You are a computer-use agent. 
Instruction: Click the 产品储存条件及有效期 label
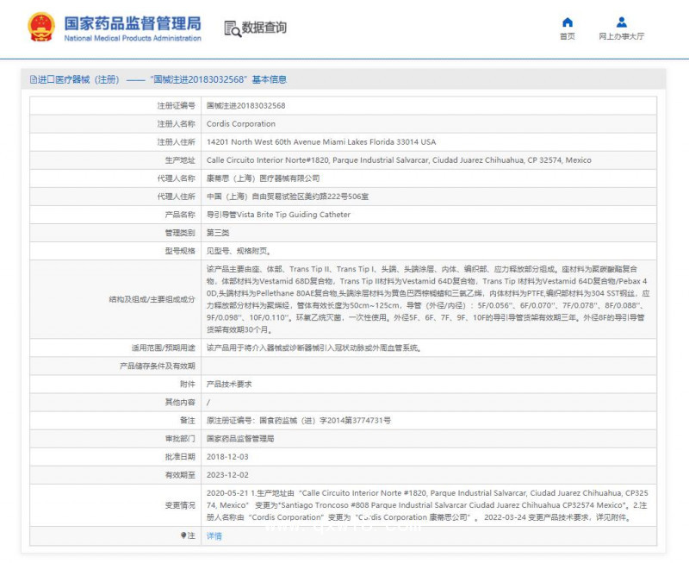coord(158,366)
